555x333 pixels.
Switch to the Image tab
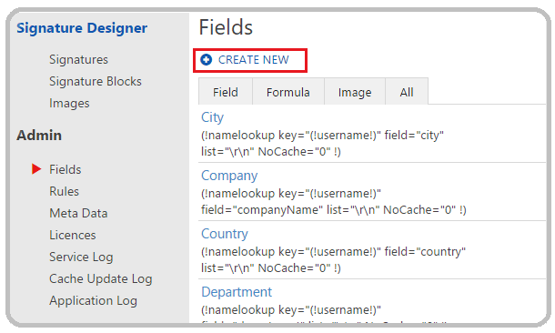coord(355,92)
